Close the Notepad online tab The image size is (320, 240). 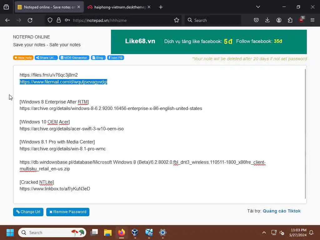click(79, 7)
